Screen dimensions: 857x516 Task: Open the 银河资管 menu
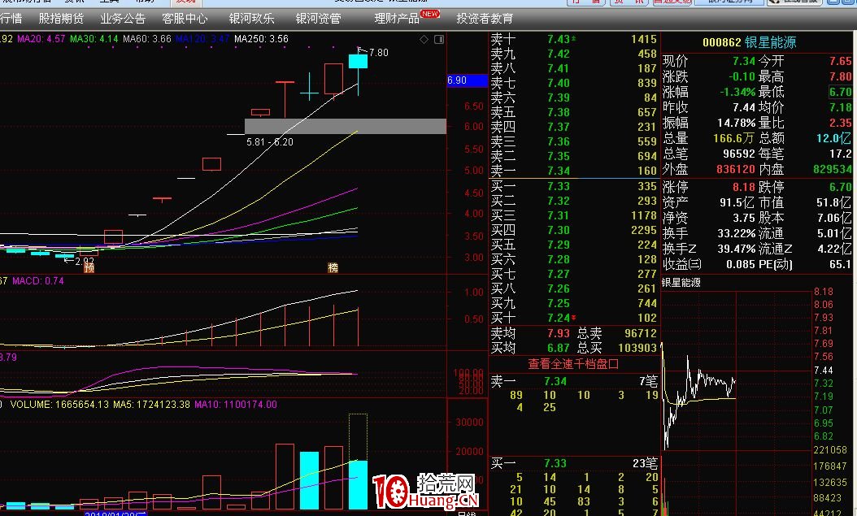[318, 19]
